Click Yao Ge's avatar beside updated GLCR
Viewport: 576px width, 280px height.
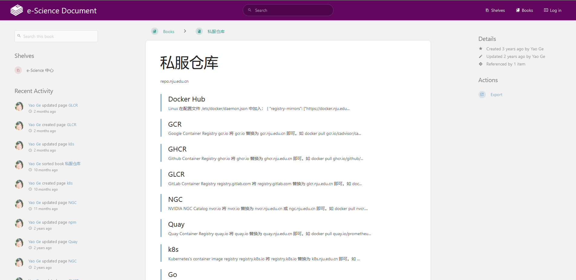pyautogui.click(x=19, y=107)
